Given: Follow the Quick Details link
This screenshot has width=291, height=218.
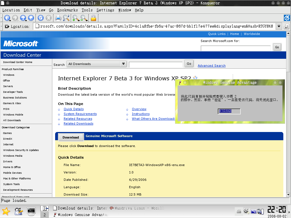Looking at the screenshot, I should [x=74, y=109].
